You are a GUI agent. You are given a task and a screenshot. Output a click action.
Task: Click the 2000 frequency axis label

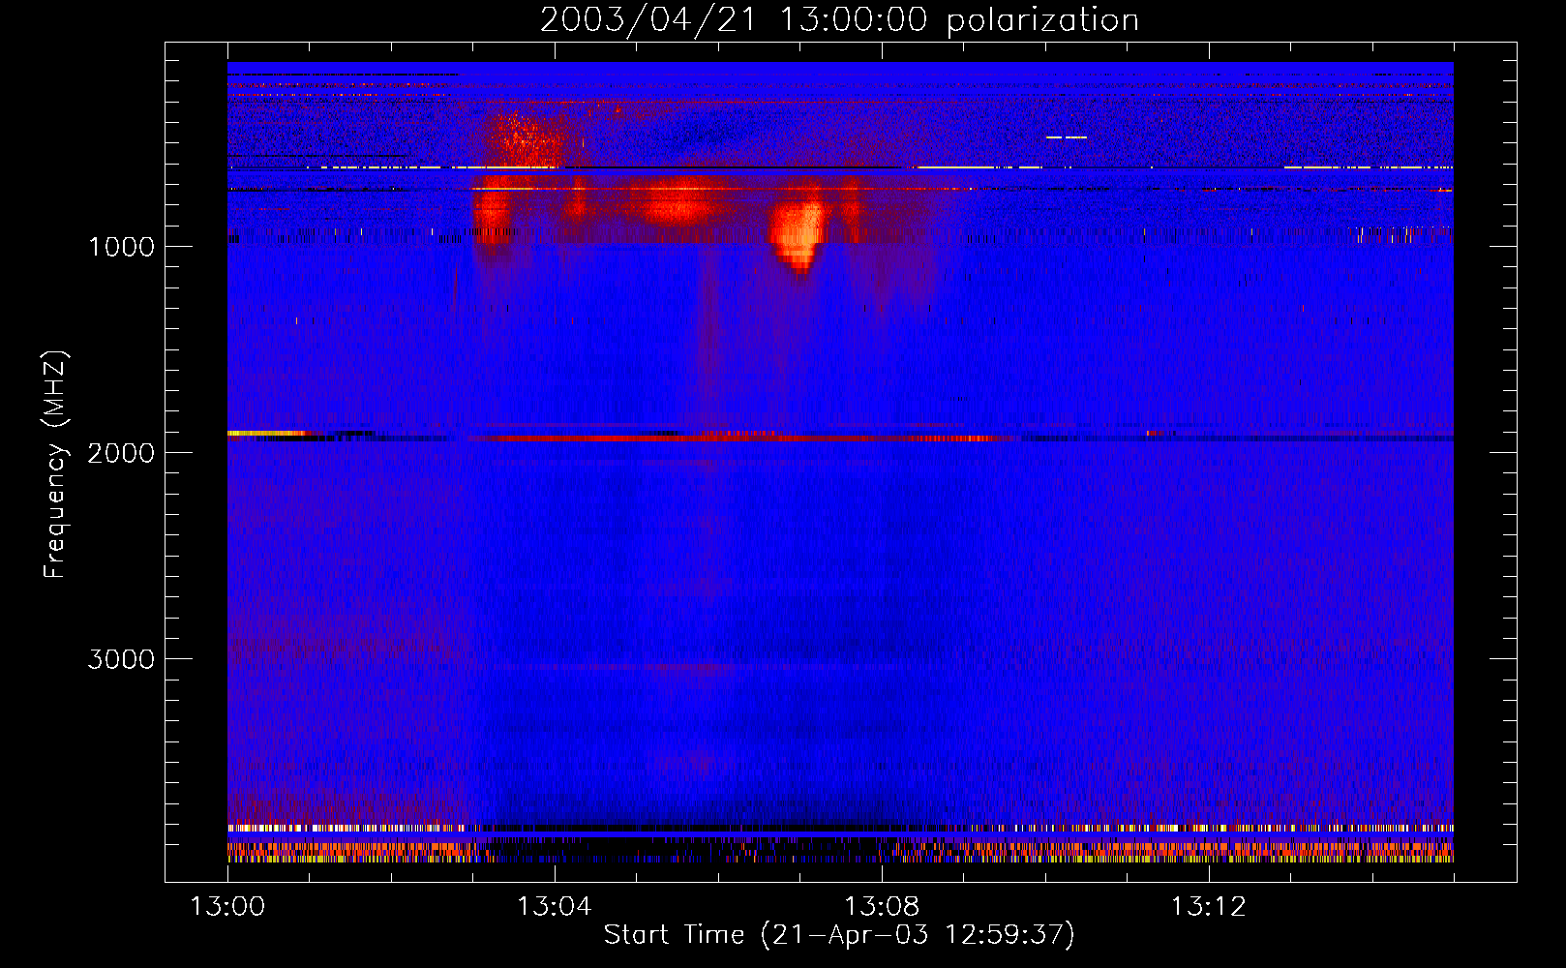coord(121,453)
